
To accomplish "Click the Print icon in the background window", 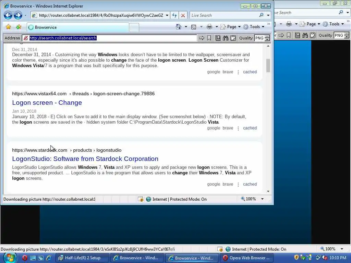I will click(x=289, y=24).
